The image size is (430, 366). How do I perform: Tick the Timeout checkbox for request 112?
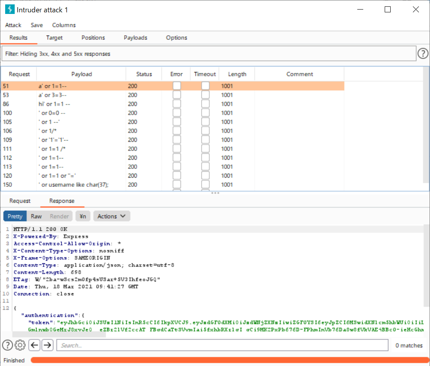[205, 158]
